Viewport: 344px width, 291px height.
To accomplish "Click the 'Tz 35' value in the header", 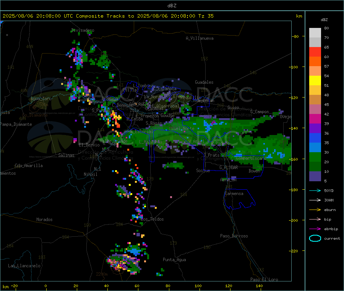I will point(206,16).
